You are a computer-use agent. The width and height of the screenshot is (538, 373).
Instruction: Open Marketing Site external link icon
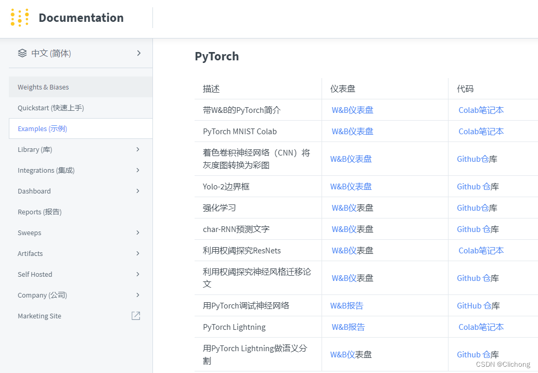(136, 316)
